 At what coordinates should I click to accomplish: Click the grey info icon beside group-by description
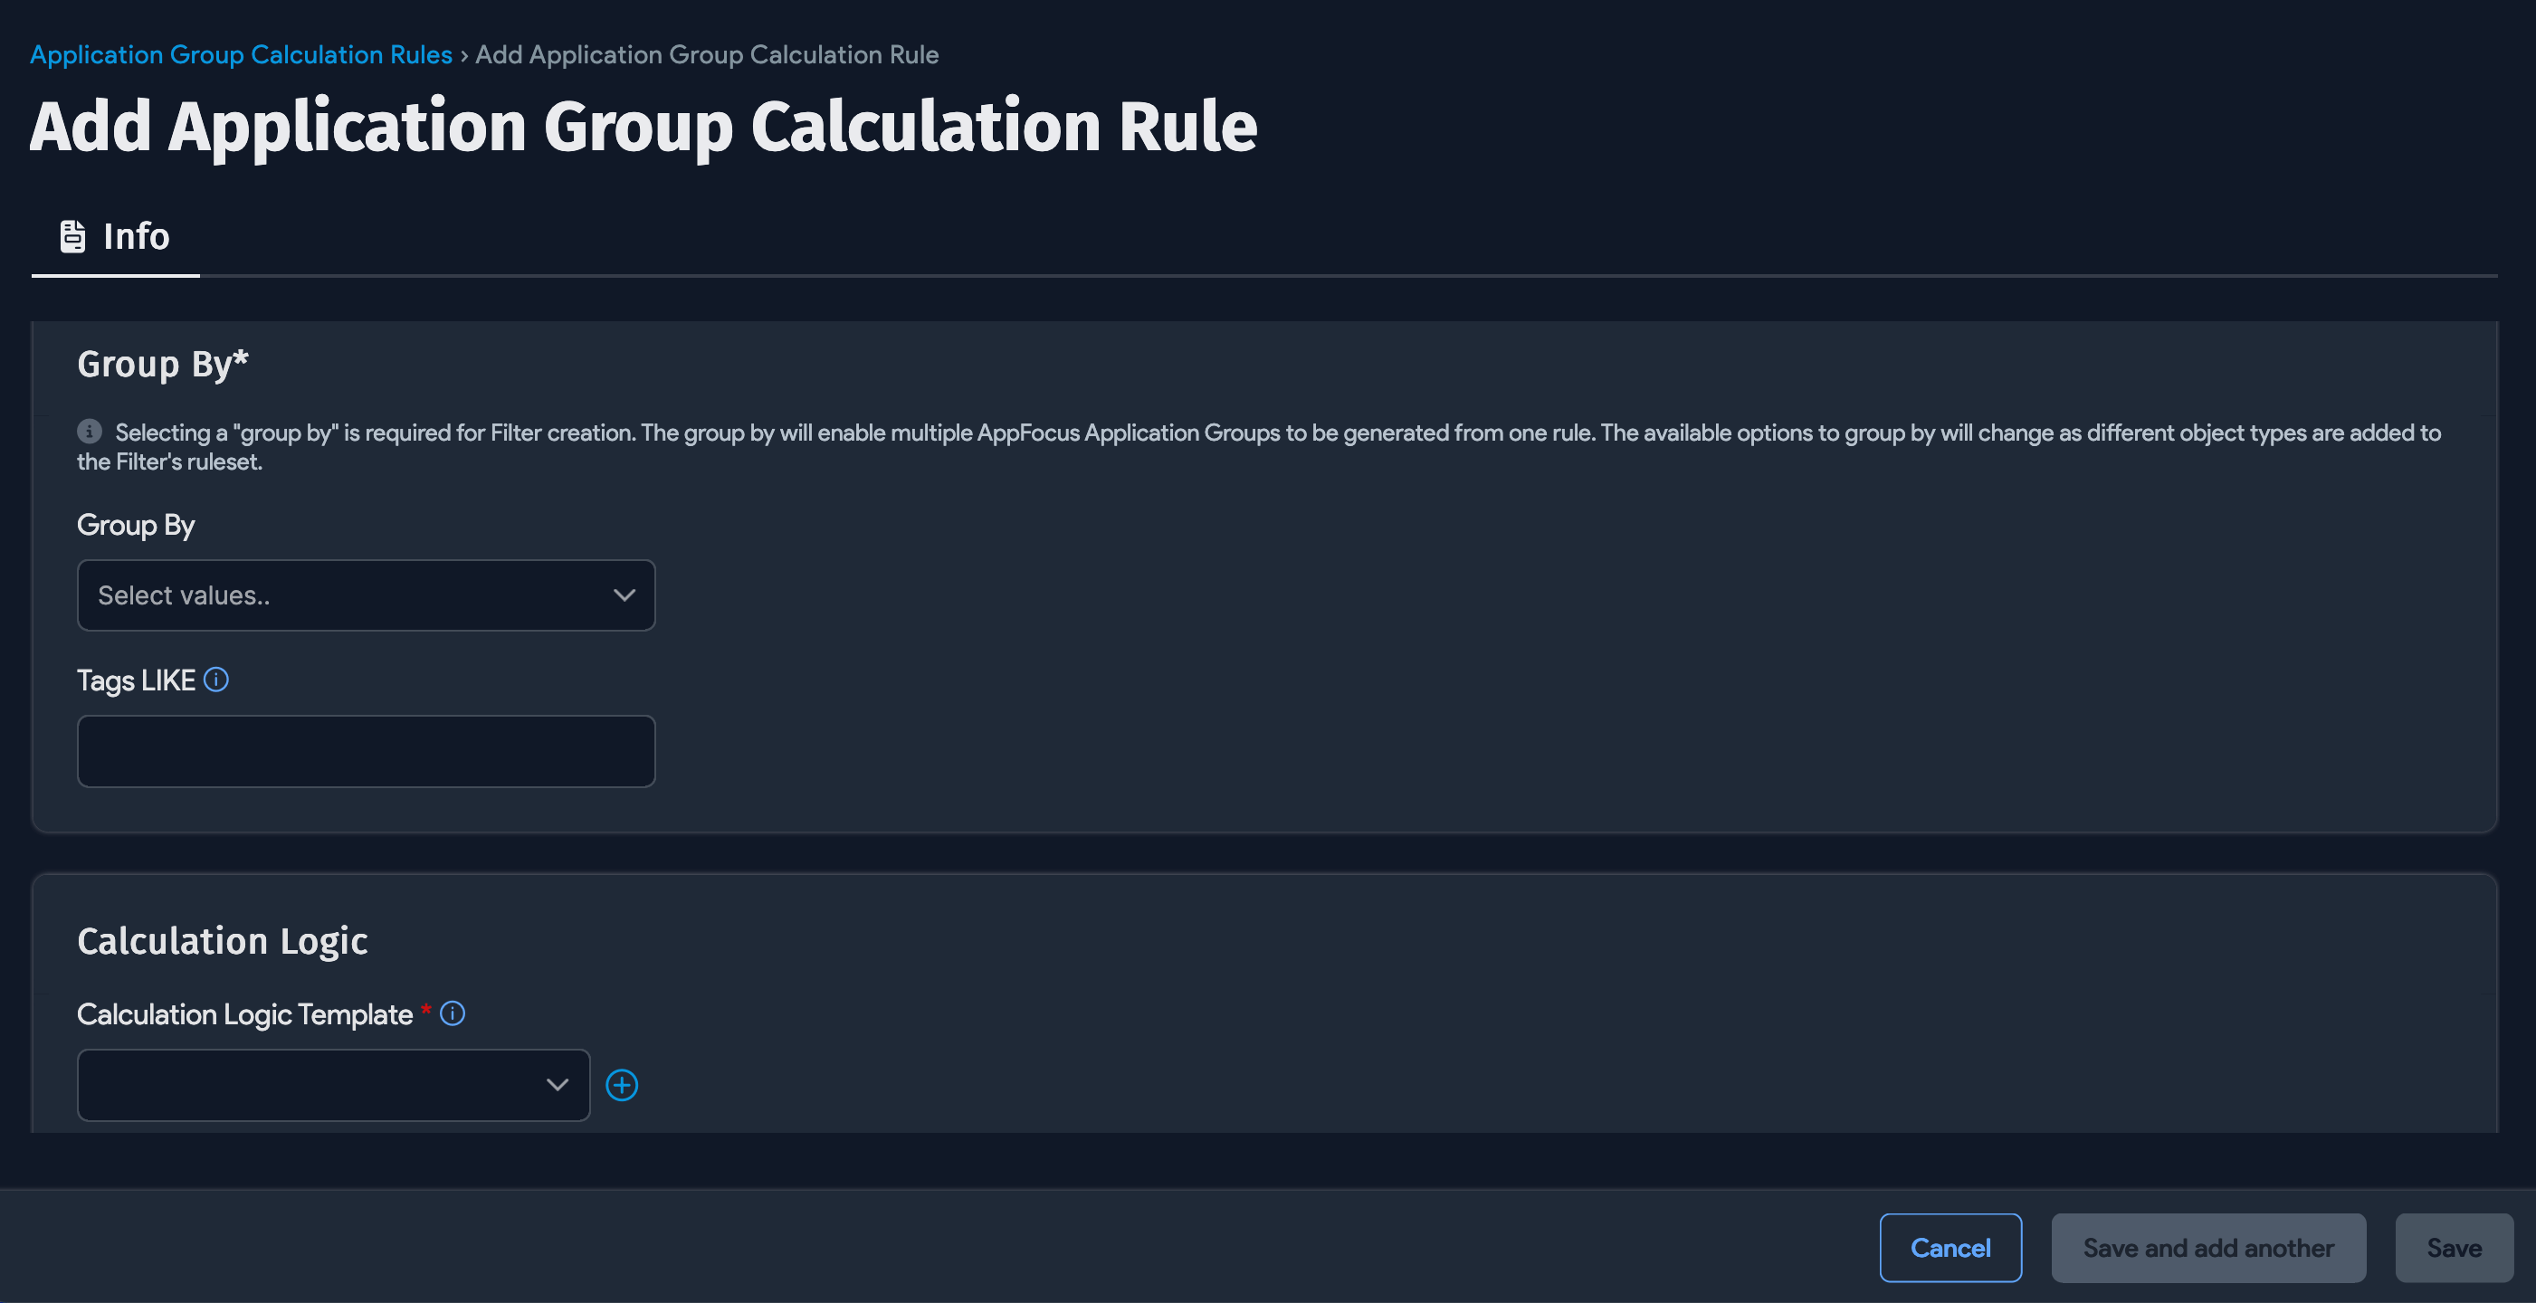90,431
